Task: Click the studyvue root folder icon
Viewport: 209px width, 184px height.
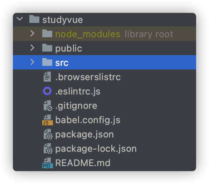Action: 34,19
